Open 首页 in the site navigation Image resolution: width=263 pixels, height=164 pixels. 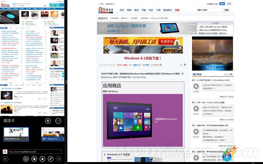(x=122, y=10)
